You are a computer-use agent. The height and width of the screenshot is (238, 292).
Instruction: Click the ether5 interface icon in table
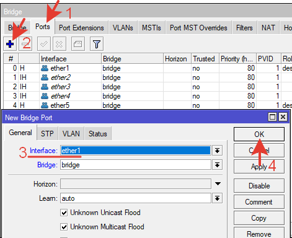[x=45, y=105]
